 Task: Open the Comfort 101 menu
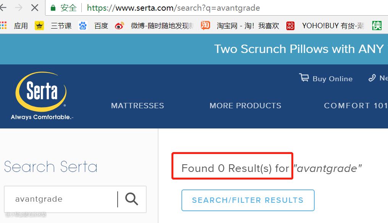tap(355, 106)
